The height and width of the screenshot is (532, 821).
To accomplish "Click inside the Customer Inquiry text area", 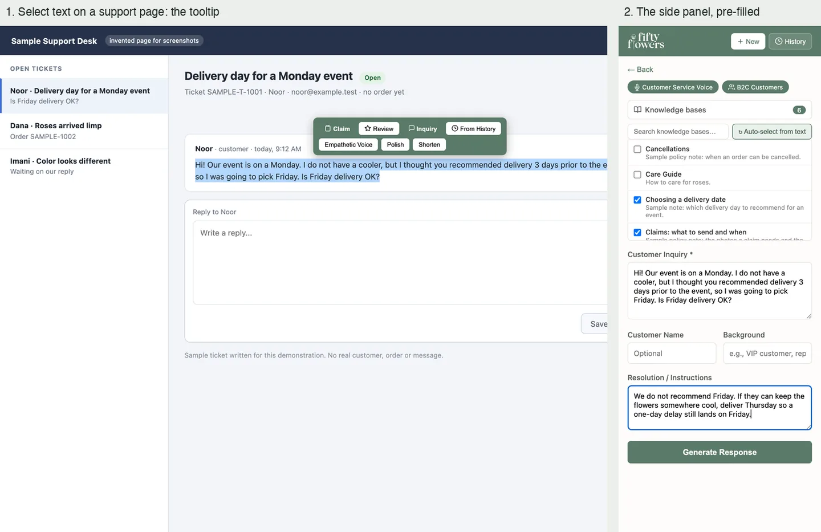I will [x=720, y=291].
